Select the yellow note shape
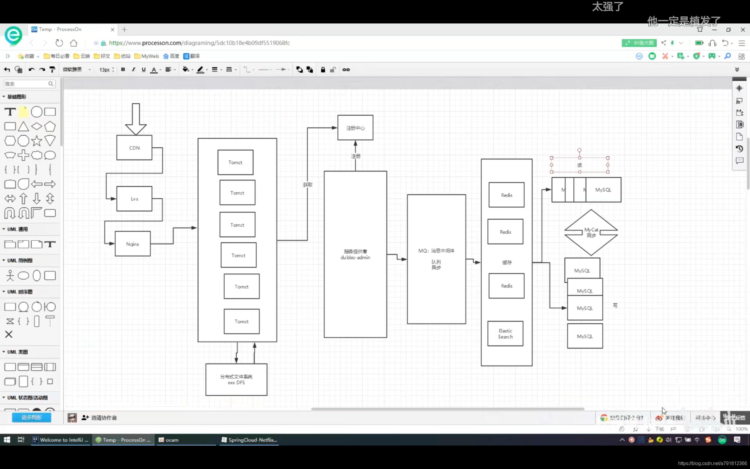This screenshot has height=469, width=750. pos(23,112)
